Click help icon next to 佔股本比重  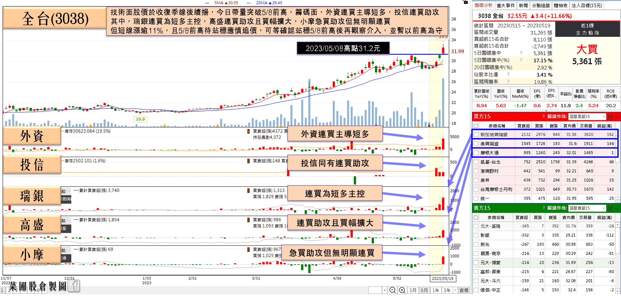tap(508, 75)
